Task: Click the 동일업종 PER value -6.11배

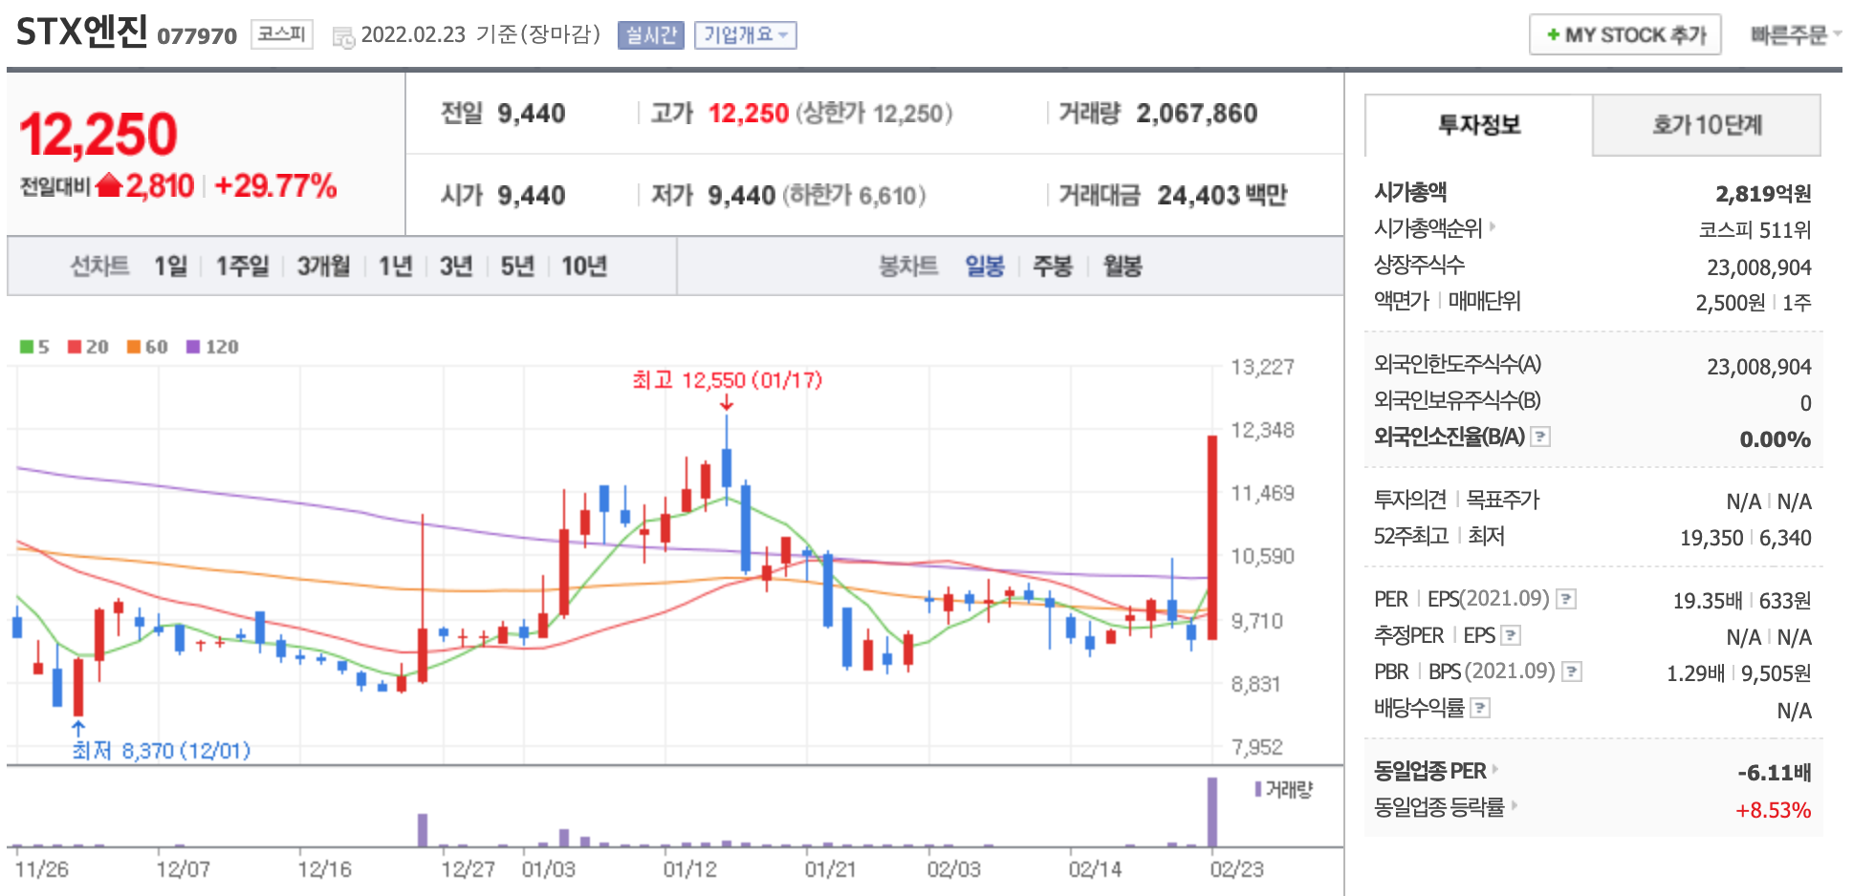Action: point(1774,773)
